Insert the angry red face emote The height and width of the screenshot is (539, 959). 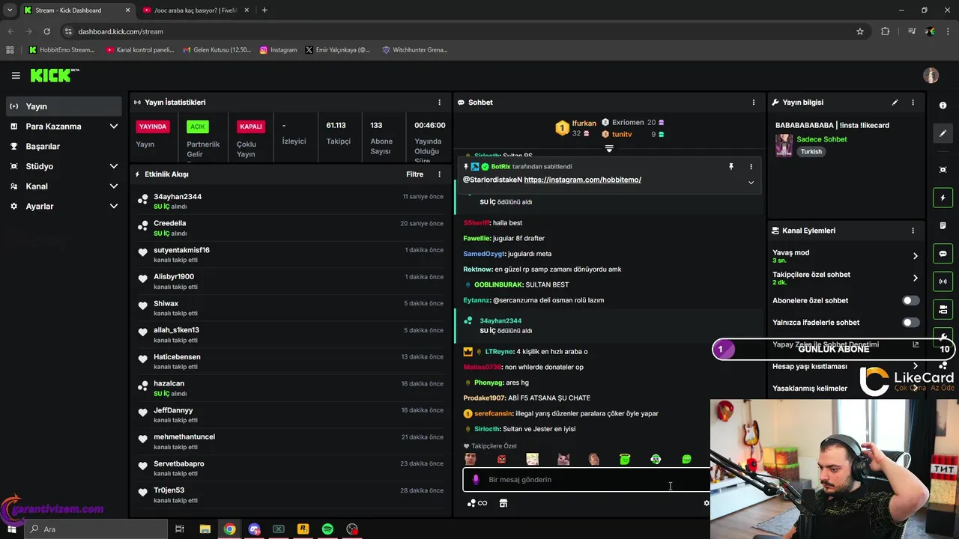[501, 460]
